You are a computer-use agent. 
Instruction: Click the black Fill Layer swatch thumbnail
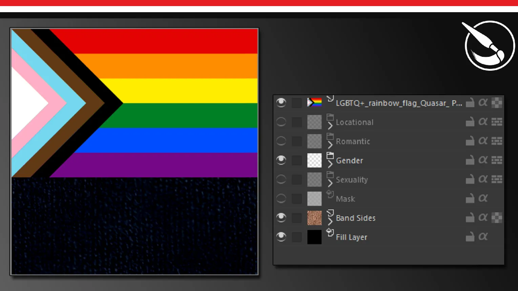tap(314, 237)
